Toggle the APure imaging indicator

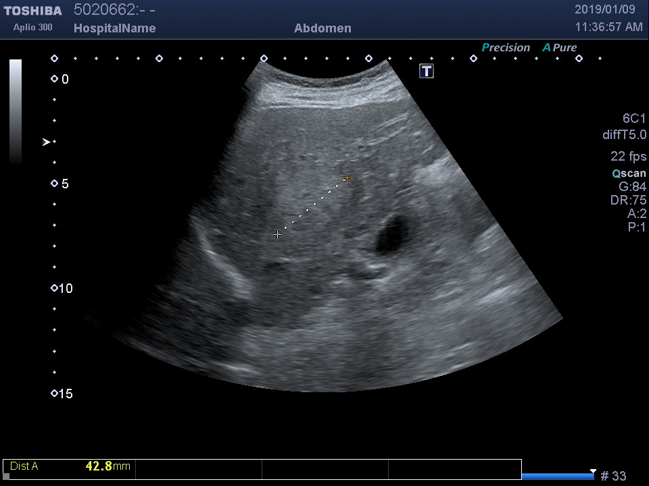click(x=560, y=48)
